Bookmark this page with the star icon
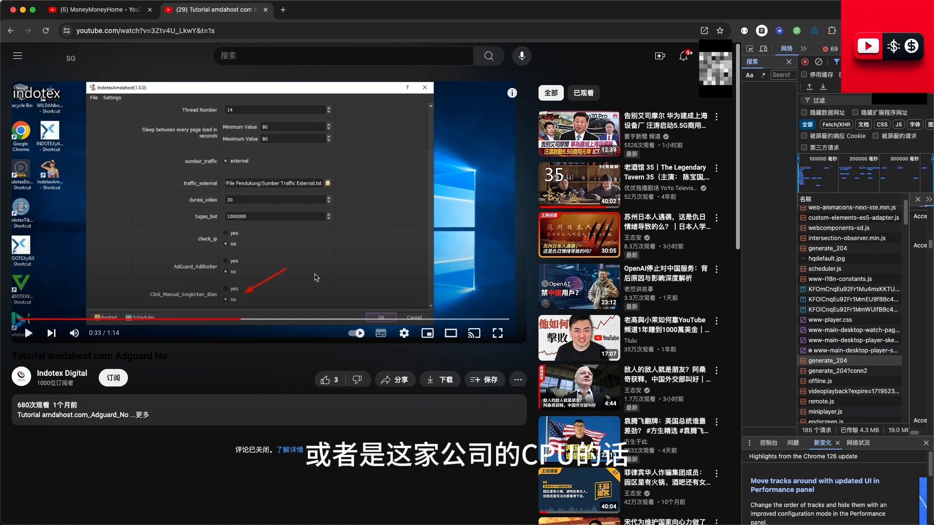Viewport: 934px width, 525px height. click(720, 31)
